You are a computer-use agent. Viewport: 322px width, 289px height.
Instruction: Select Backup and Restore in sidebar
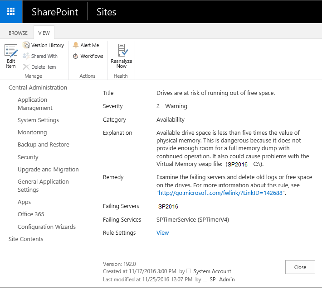44,145
